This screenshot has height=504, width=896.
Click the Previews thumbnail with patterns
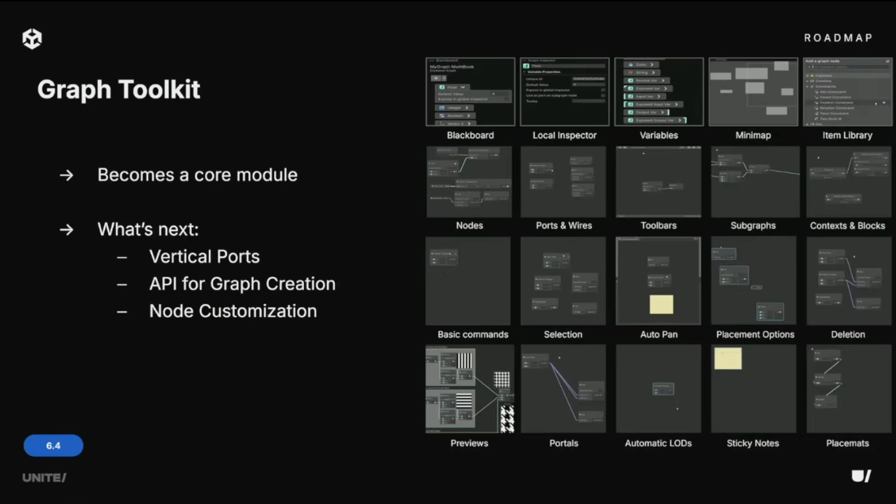pos(470,389)
